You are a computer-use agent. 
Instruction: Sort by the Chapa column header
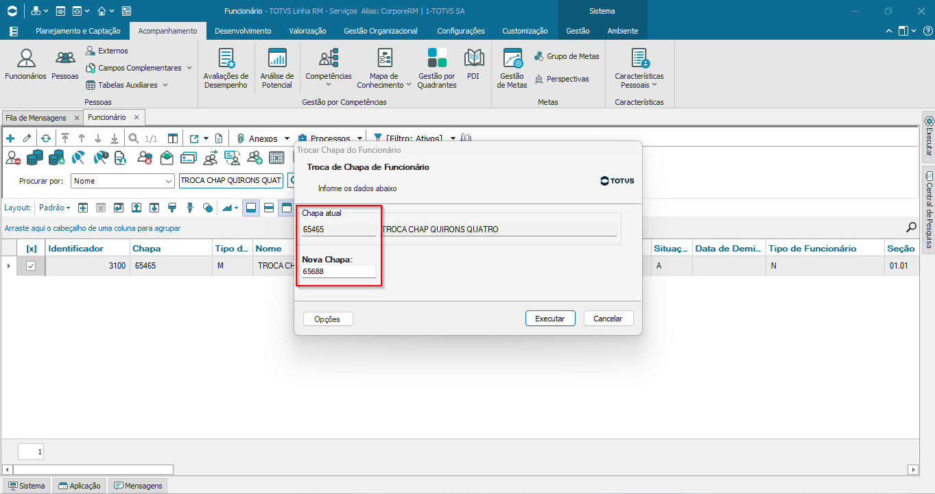[170, 248]
